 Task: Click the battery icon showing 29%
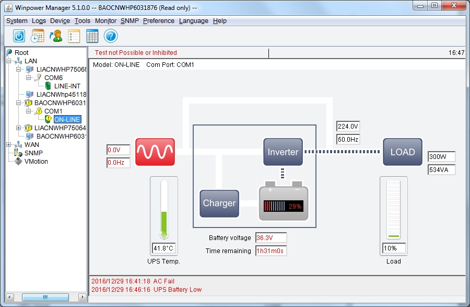click(x=283, y=201)
